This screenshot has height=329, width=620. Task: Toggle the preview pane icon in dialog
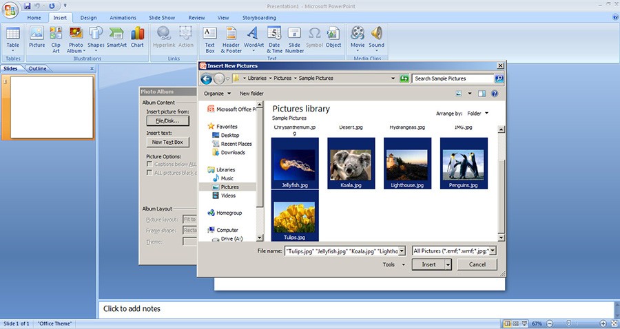(x=482, y=94)
